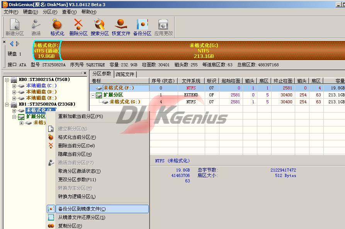This screenshot has width=345, height=229.
Task: Click the 起始柱面 column header
Action: pos(231,81)
